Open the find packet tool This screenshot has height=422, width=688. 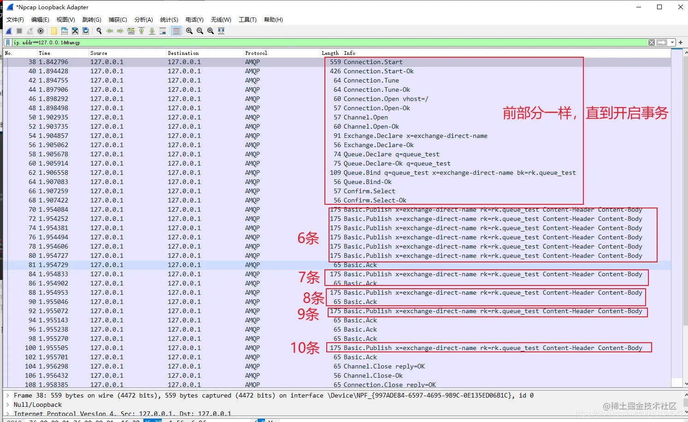point(99,31)
